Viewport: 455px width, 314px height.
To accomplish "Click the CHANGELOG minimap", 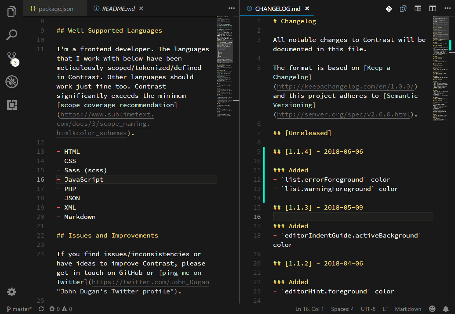I will coord(441,69).
